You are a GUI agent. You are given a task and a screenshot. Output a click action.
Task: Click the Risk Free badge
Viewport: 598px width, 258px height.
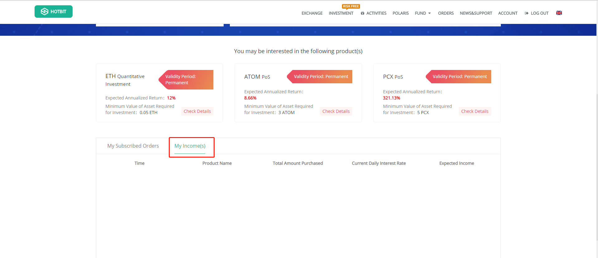click(x=351, y=6)
